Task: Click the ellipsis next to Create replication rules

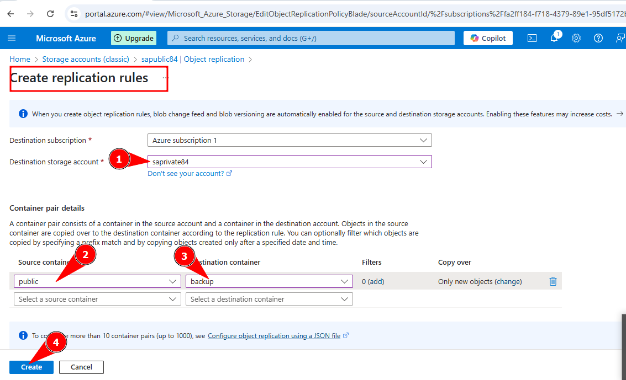Action: [x=165, y=78]
